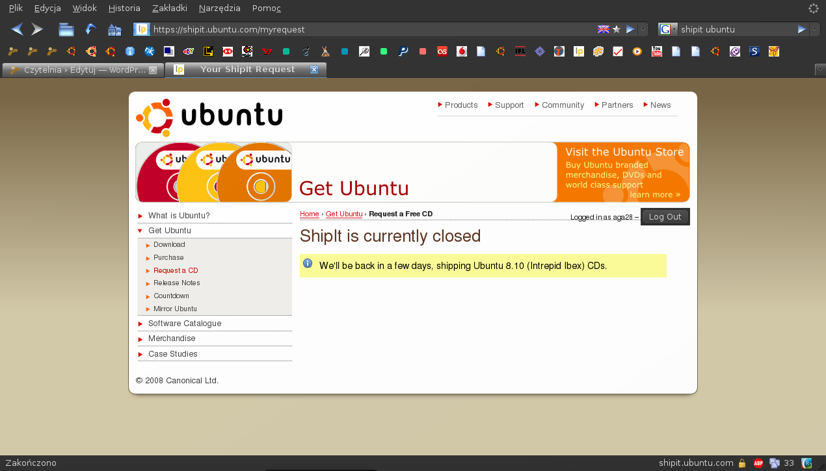Open the search engine selector dropdown

click(668, 29)
